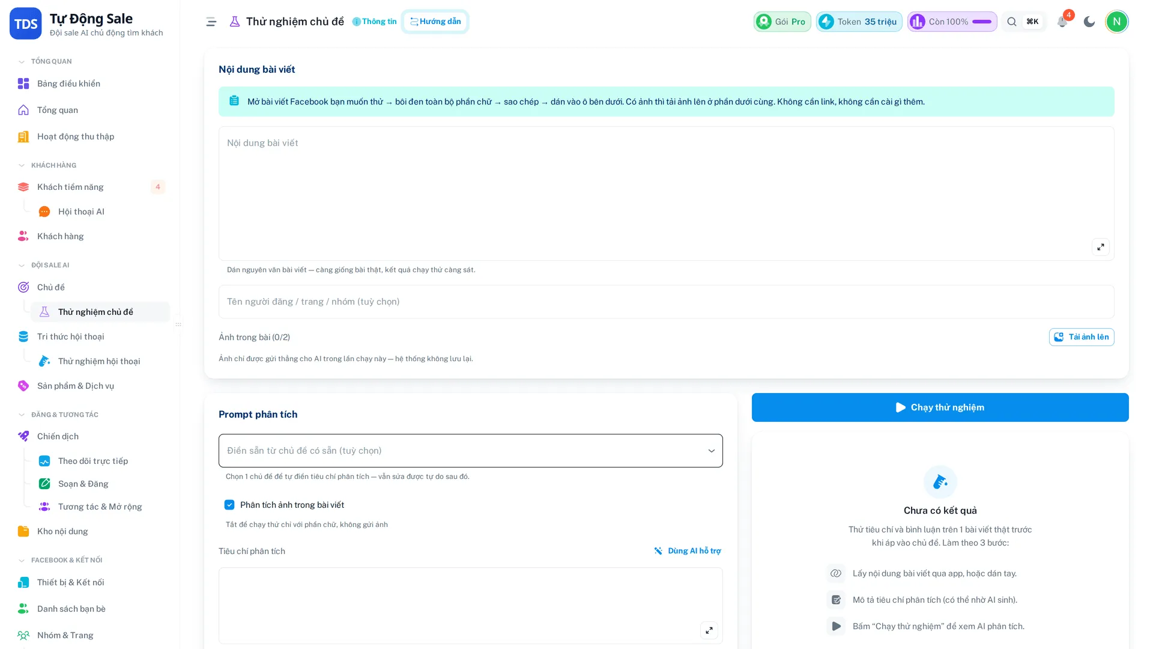Screen dimensions: 1153x649
Task: Collapse the ĐĂNG & TƯƠNG TÁC section
Action: coord(22,415)
